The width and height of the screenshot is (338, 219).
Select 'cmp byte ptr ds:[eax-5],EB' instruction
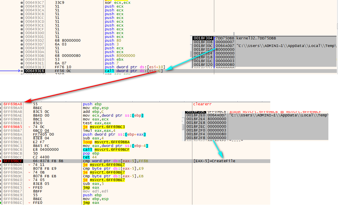[113, 176]
